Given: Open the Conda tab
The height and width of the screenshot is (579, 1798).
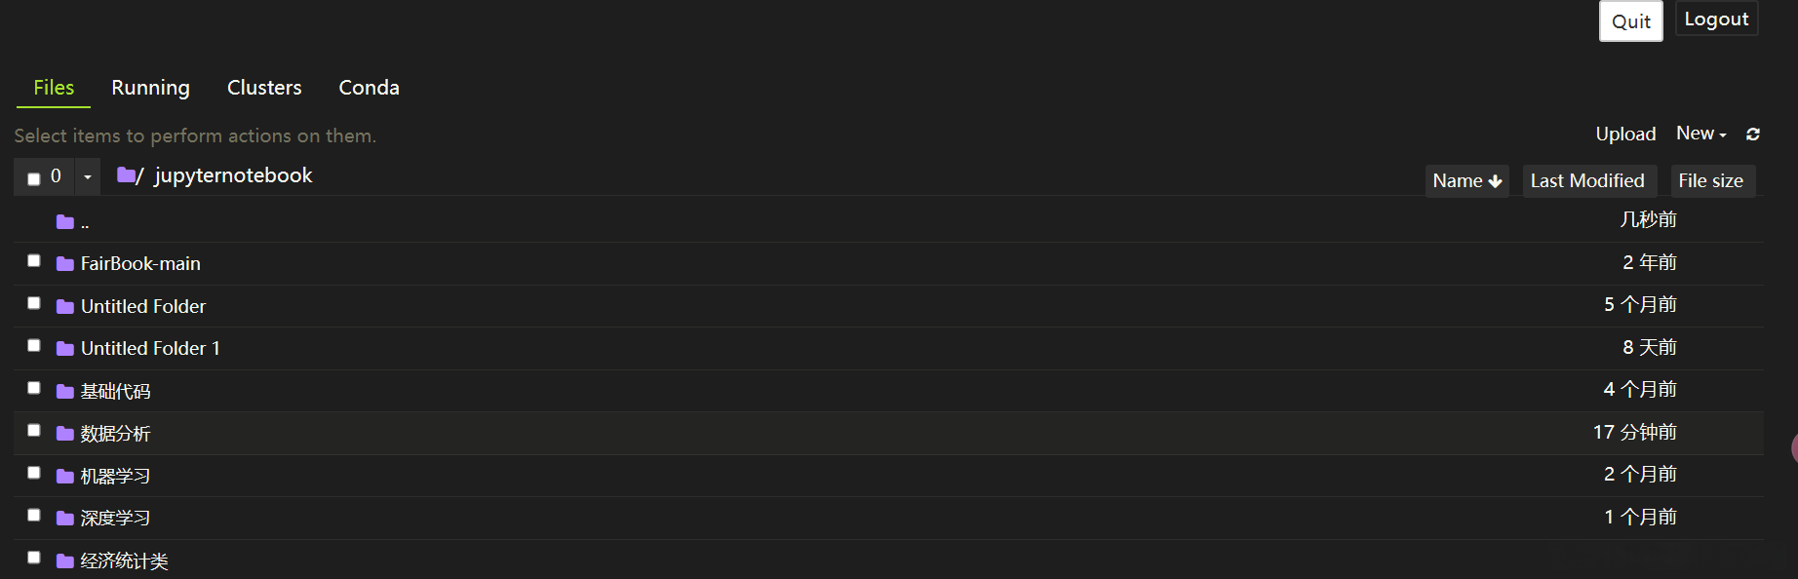Looking at the screenshot, I should [x=369, y=88].
